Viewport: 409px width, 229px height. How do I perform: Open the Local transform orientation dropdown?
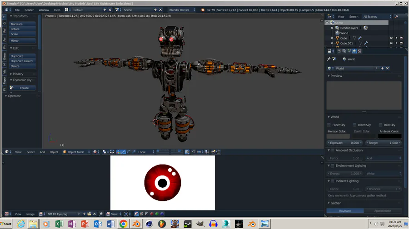(145, 152)
